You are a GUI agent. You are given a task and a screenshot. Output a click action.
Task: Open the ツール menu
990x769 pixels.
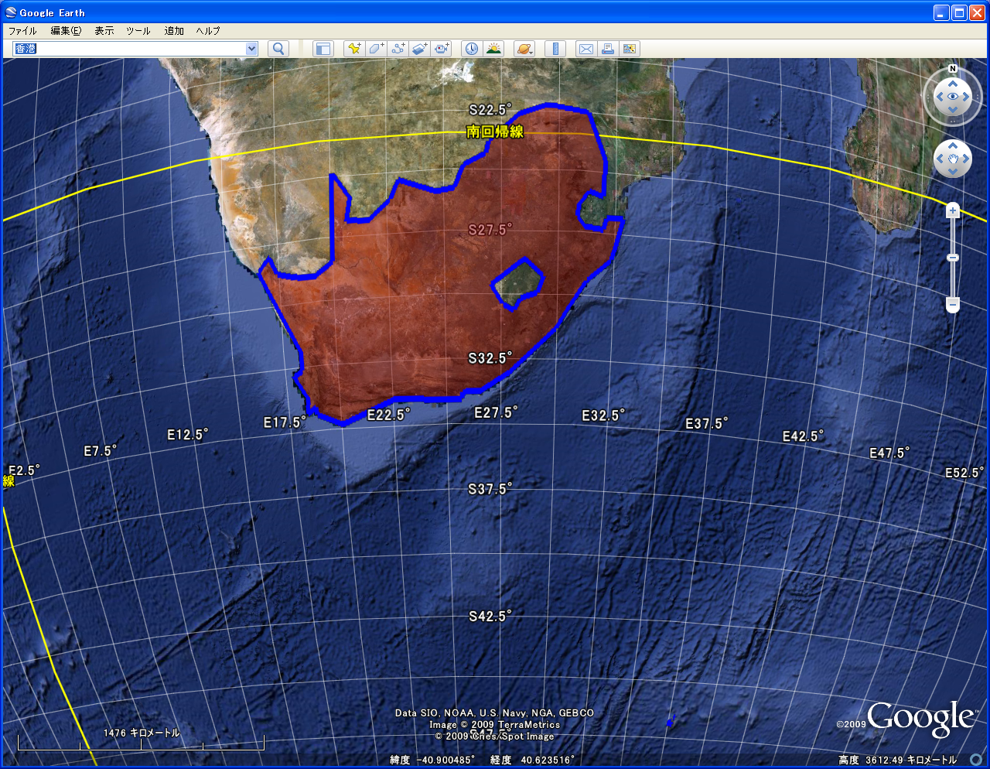coord(138,31)
